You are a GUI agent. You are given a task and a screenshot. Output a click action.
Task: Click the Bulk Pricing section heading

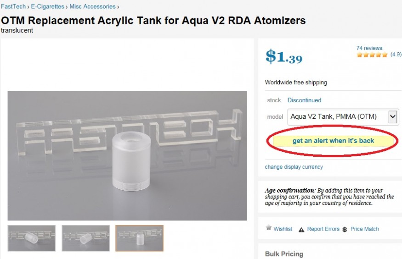284,254
